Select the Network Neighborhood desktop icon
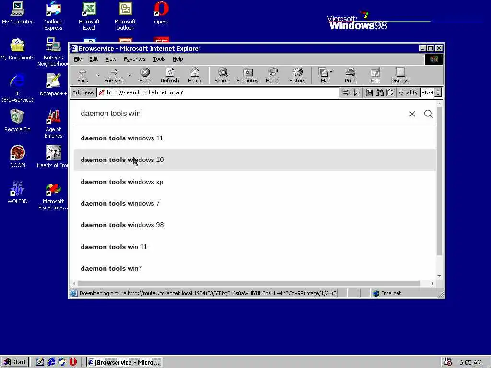 point(53,52)
